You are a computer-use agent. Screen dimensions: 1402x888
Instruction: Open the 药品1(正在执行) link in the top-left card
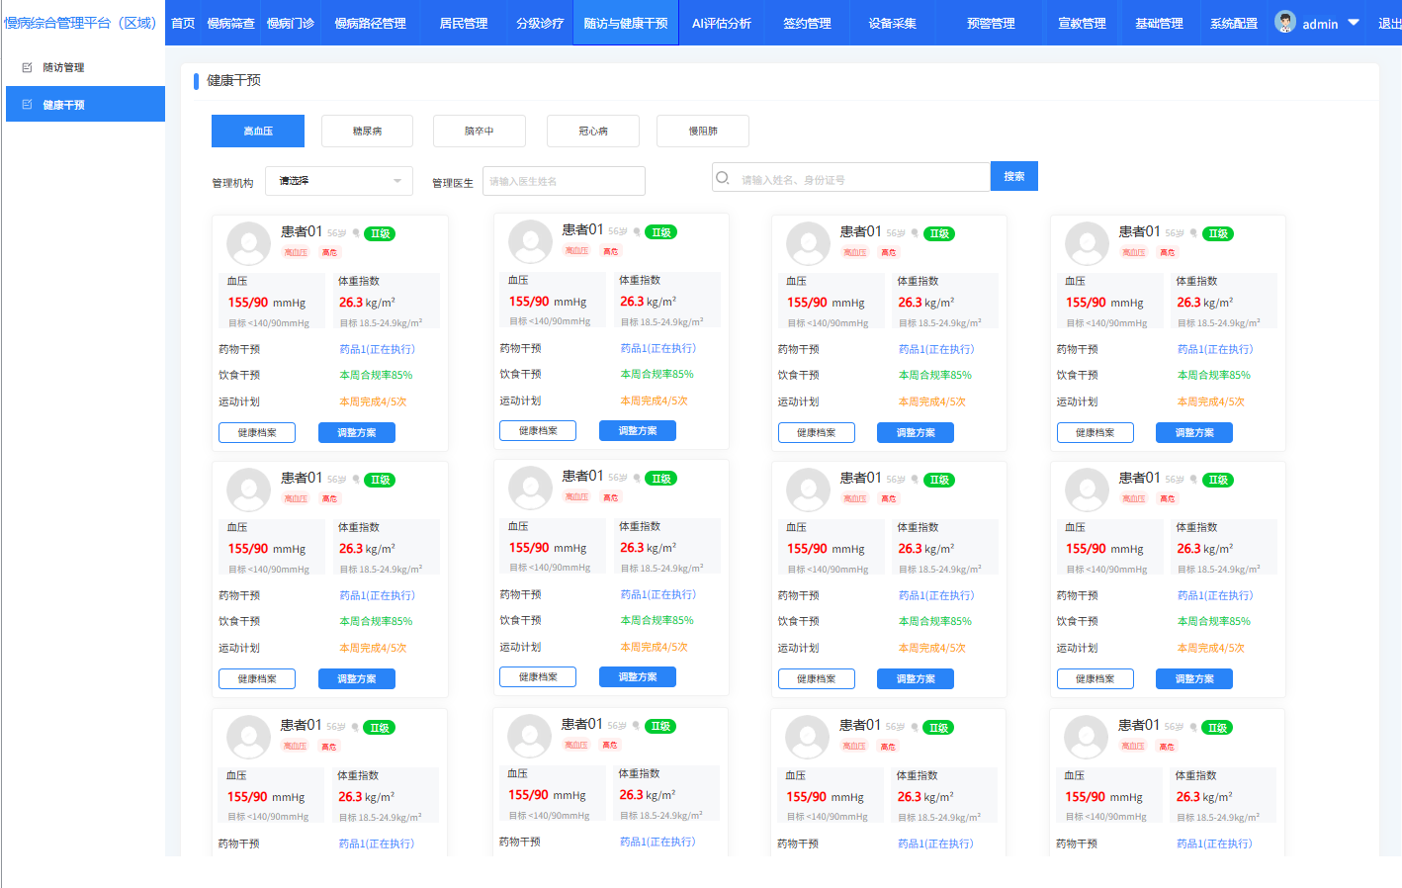pyautogui.click(x=377, y=349)
